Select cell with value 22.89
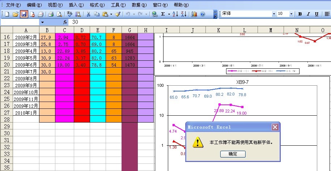The height and width of the screenshot is (171, 331). [x=64, y=51]
